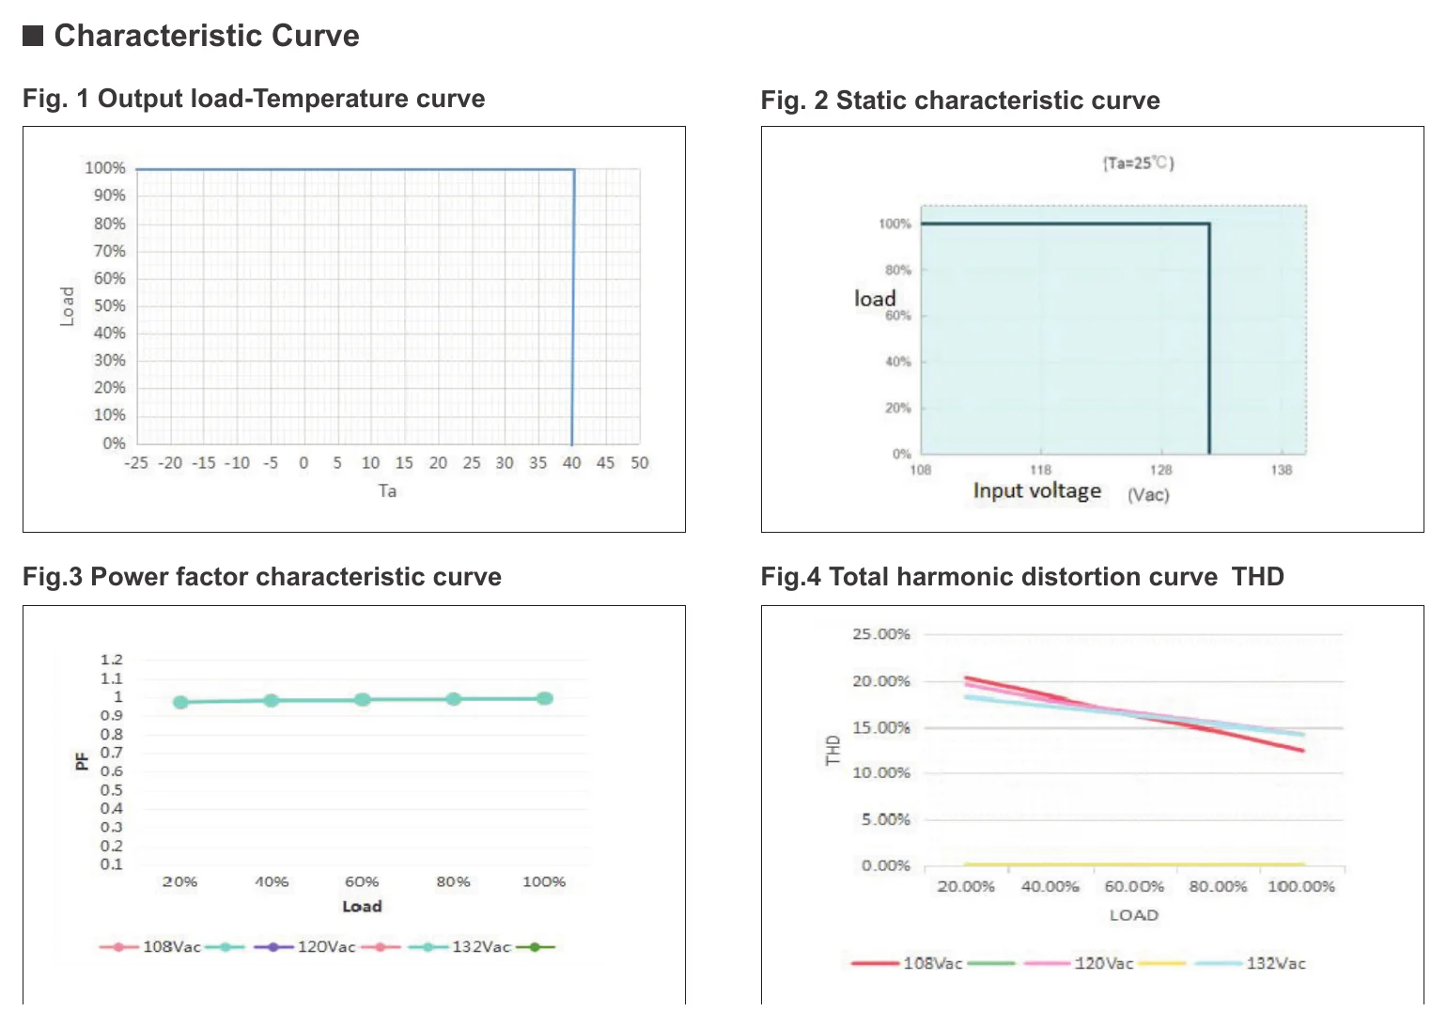Click the pink 120Vac legend line in Fig. 4
The image size is (1447, 1027).
[1048, 963]
